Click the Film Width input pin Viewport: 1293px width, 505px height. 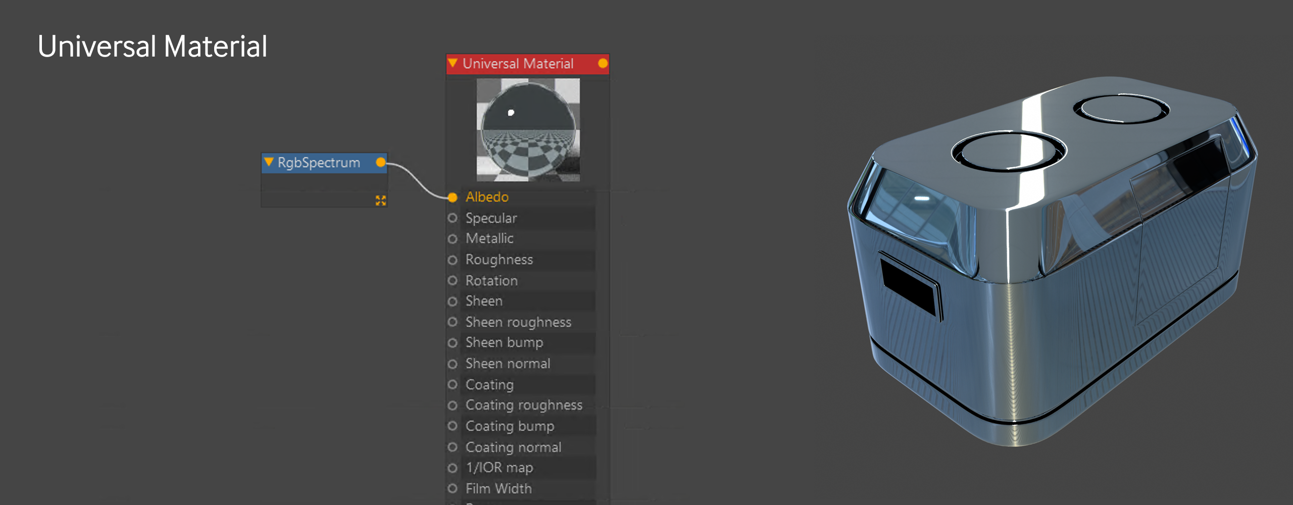pyautogui.click(x=453, y=488)
